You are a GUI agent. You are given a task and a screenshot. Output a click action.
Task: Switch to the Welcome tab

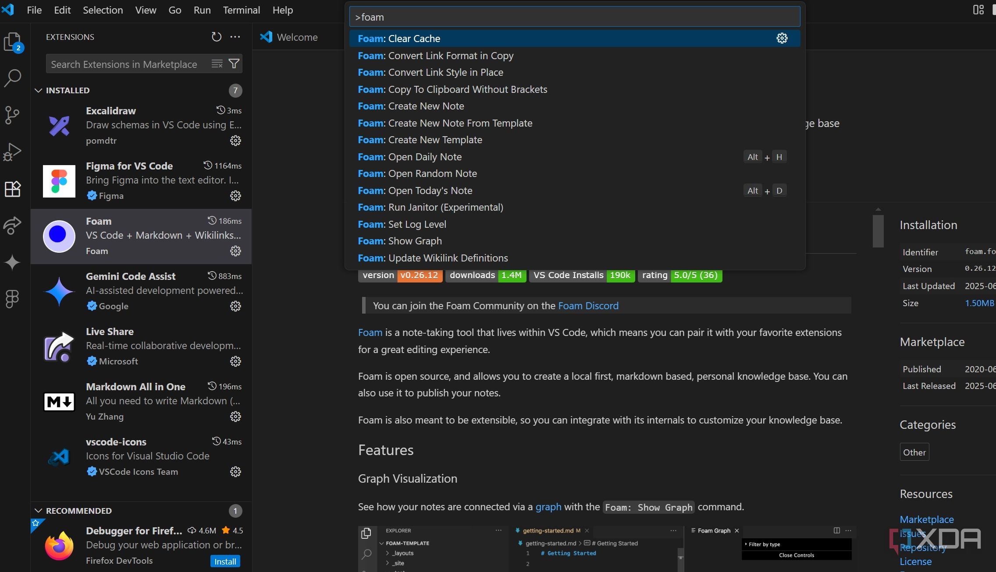[x=289, y=37]
